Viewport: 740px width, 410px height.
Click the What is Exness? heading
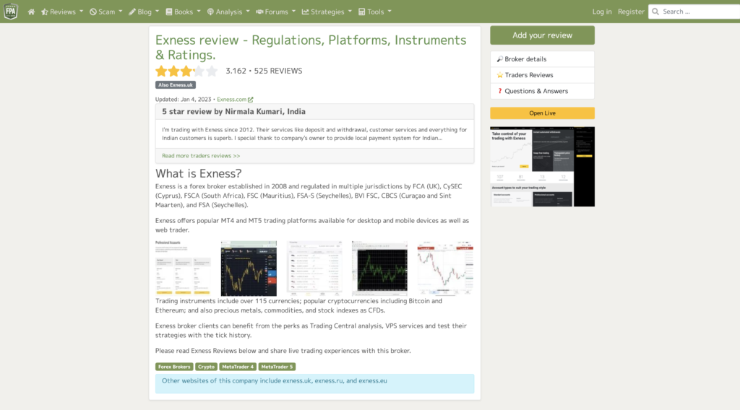198,173
